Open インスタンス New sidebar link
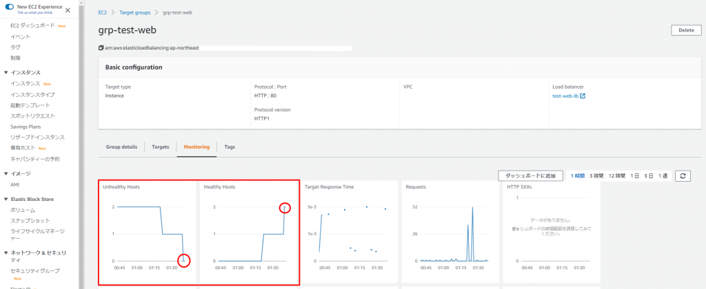The height and width of the screenshot is (289, 706). point(26,83)
